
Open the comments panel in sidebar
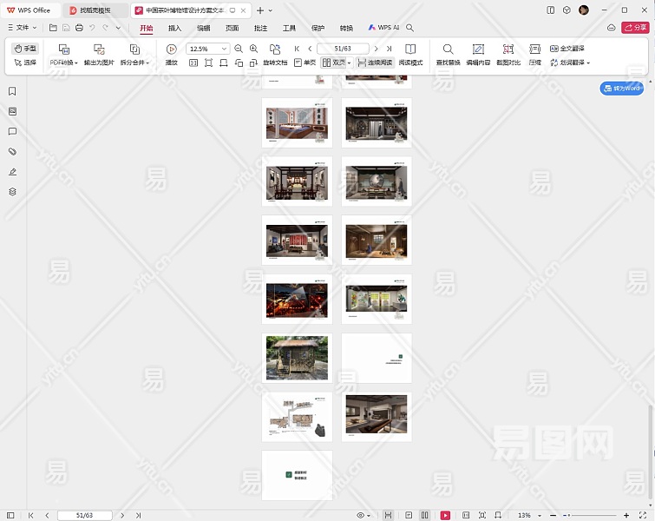[12, 132]
